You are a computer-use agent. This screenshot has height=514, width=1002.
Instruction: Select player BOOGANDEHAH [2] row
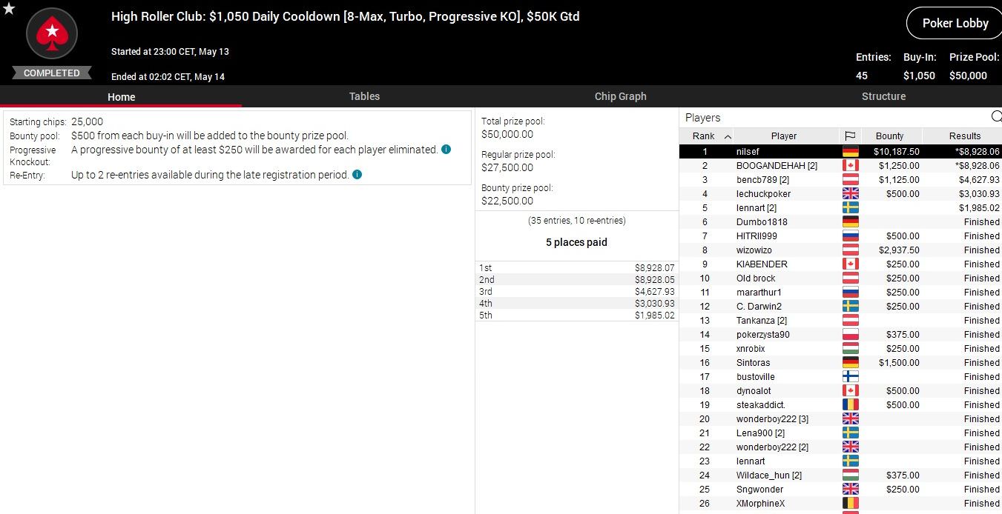tap(777, 166)
